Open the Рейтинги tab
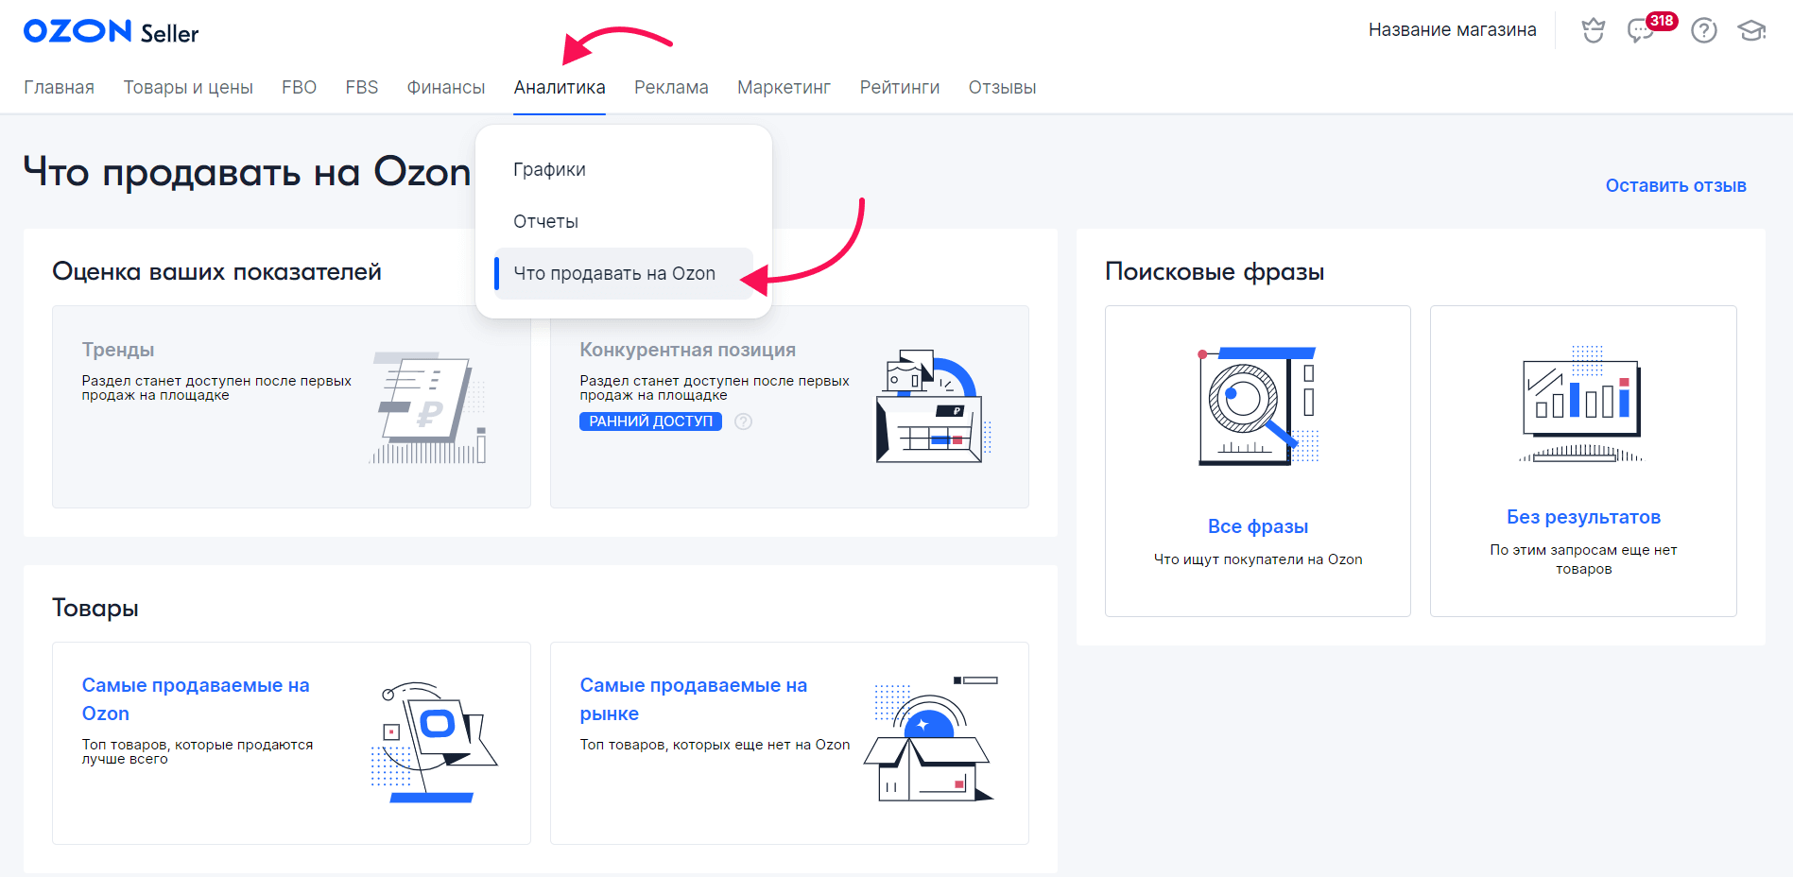This screenshot has width=1793, height=877. pos(900,88)
